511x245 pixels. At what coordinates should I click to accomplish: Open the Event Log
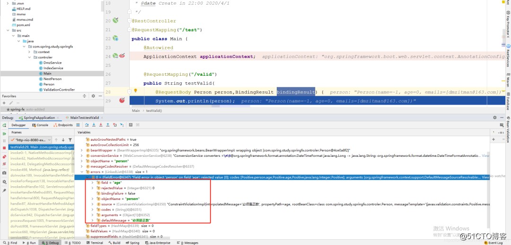[493, 243]
